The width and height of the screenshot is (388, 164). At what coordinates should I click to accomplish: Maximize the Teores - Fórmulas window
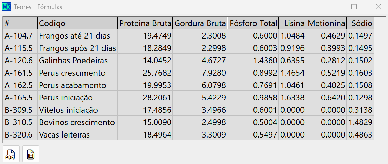coord(354,7)
